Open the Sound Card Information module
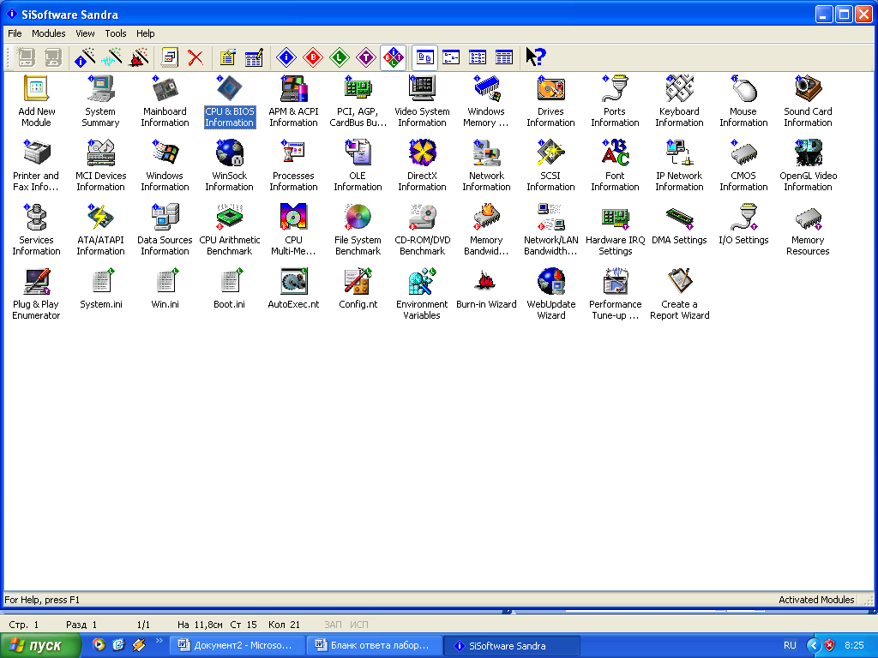 tap(808, 101)
